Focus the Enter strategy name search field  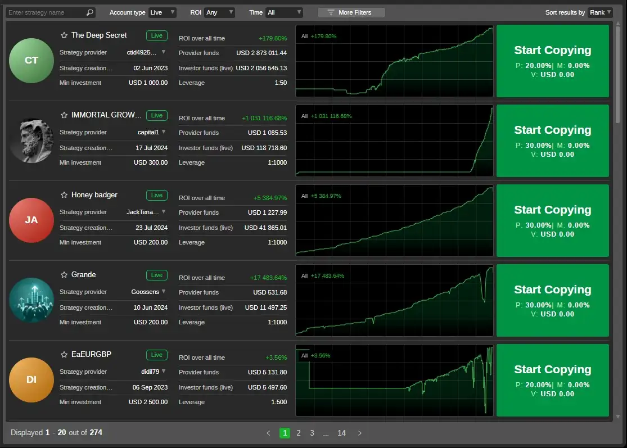point(45,12)
